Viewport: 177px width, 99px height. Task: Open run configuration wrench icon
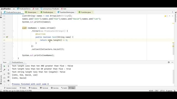tap(4, 70)
